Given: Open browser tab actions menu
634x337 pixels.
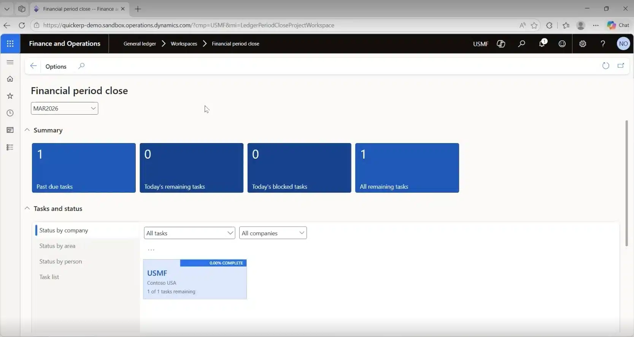Looking at the screenshot, I should tap(22, 9).
